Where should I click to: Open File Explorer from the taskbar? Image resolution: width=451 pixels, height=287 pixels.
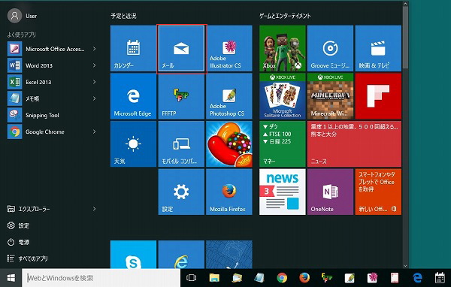pyautogui.click(x=214, y=278)
